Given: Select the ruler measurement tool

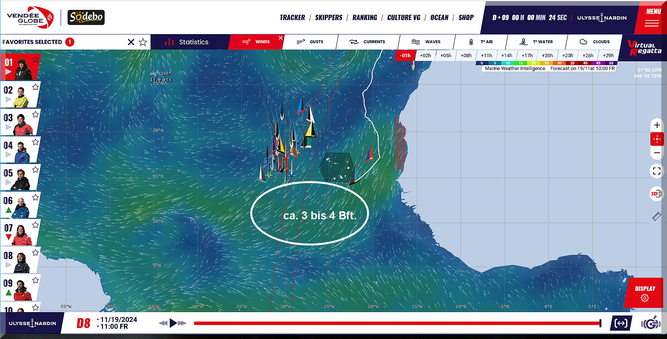Looking at the screenshot, I should tap(656, 217).
